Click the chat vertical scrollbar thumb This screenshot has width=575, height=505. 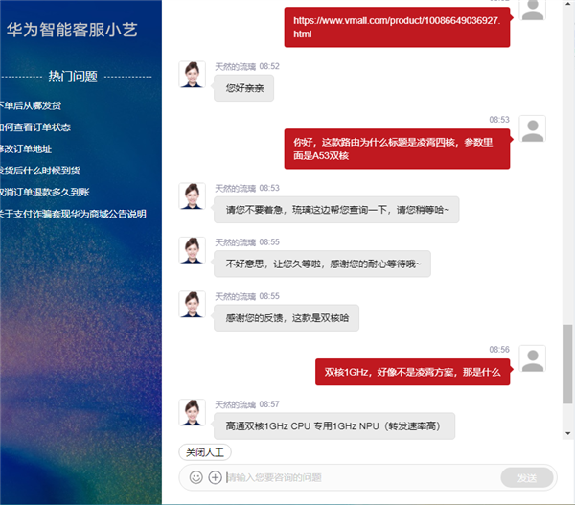point(567,364)
